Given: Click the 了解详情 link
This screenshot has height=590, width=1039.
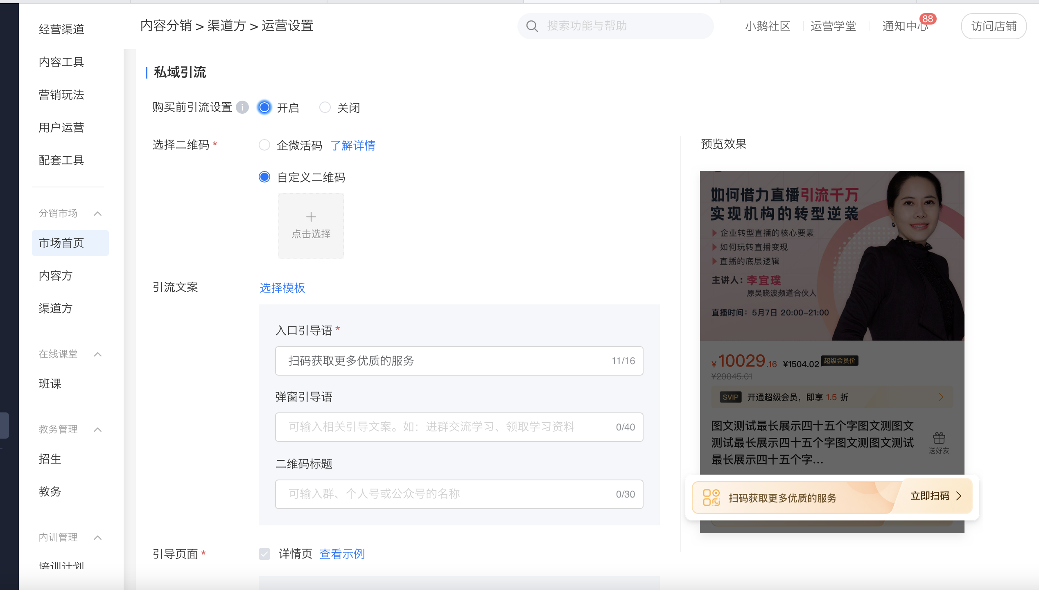Looking at the screenshot, I should tap(353, 145).
